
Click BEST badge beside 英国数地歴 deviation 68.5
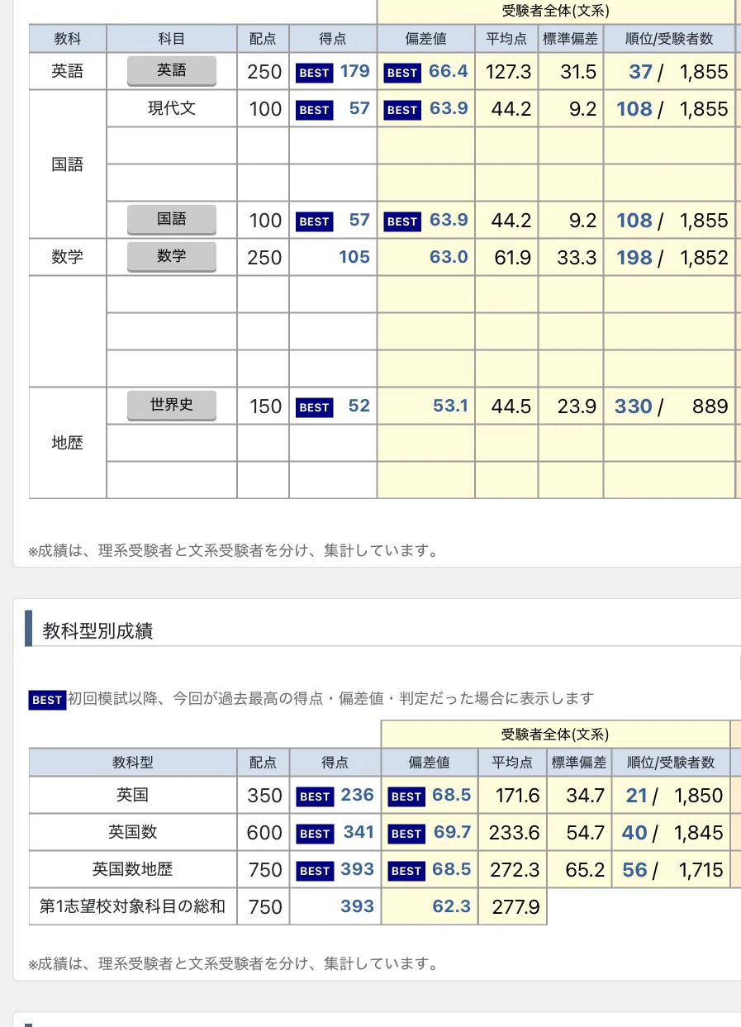406,871
